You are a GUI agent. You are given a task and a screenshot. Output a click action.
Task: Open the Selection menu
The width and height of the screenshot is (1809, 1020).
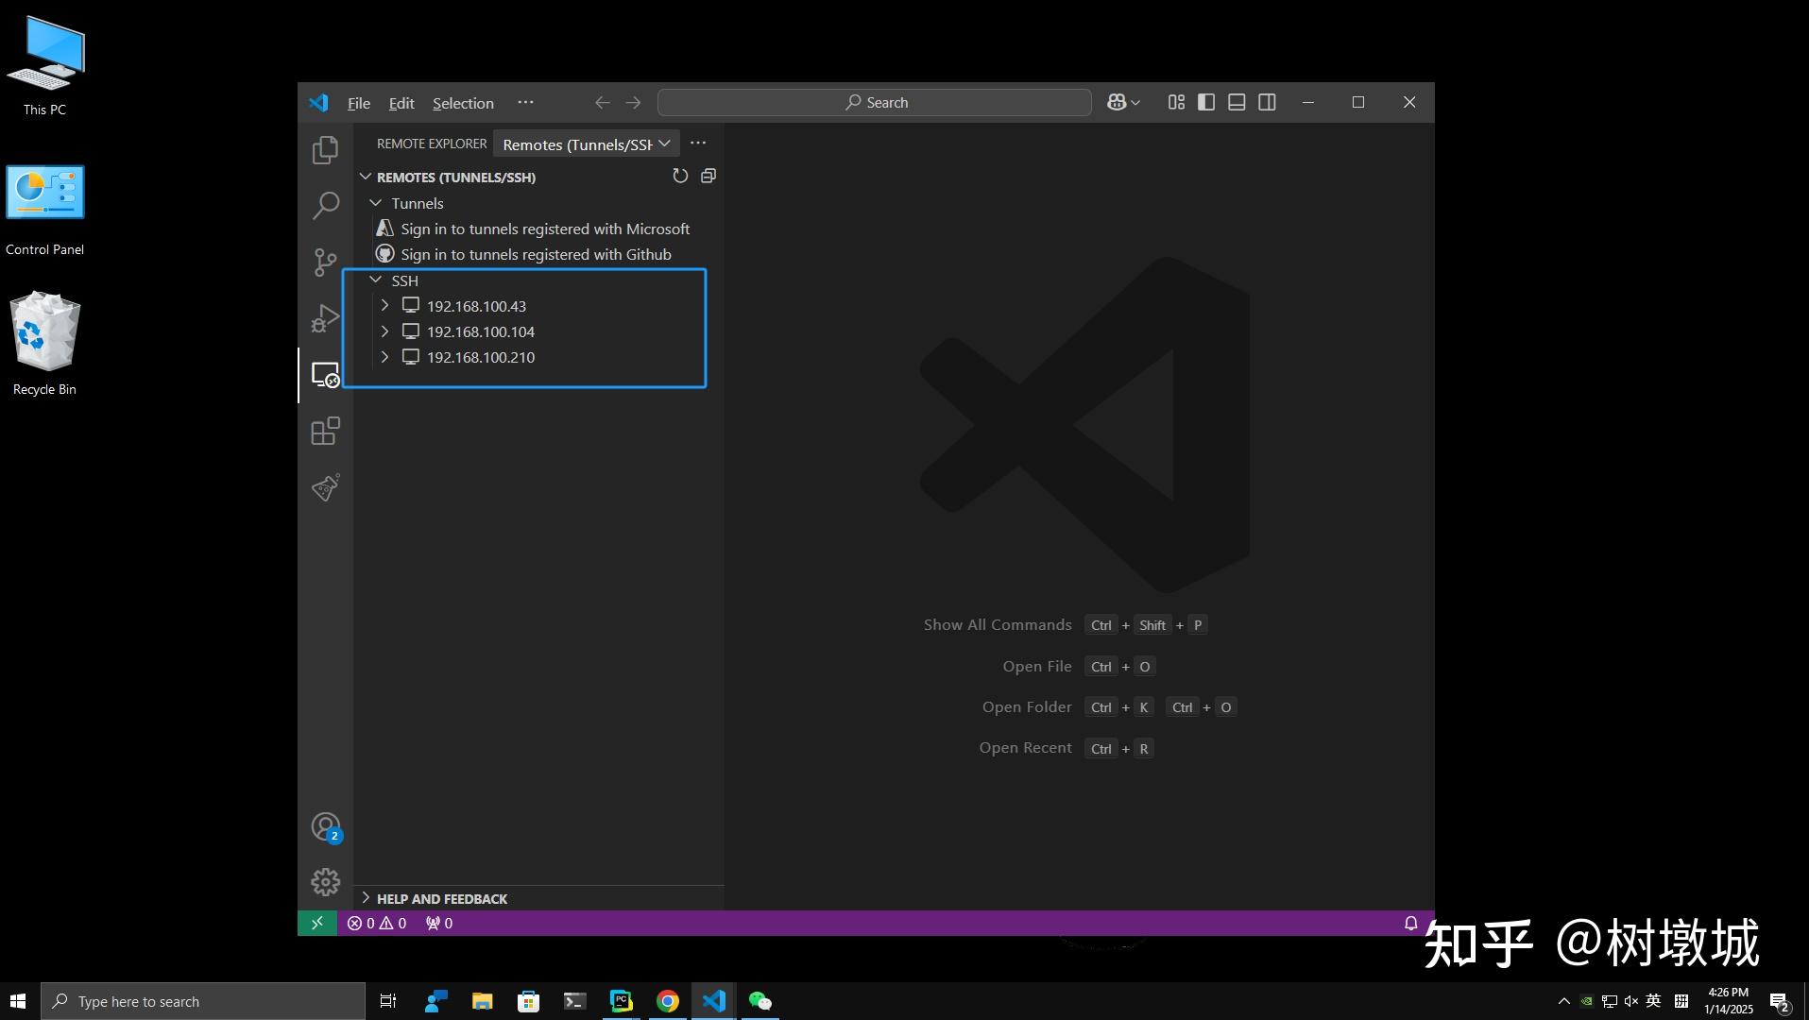(462, 103)
